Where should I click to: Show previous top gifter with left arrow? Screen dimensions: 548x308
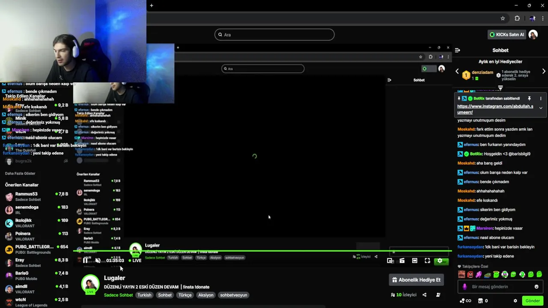tap(457, 71)
